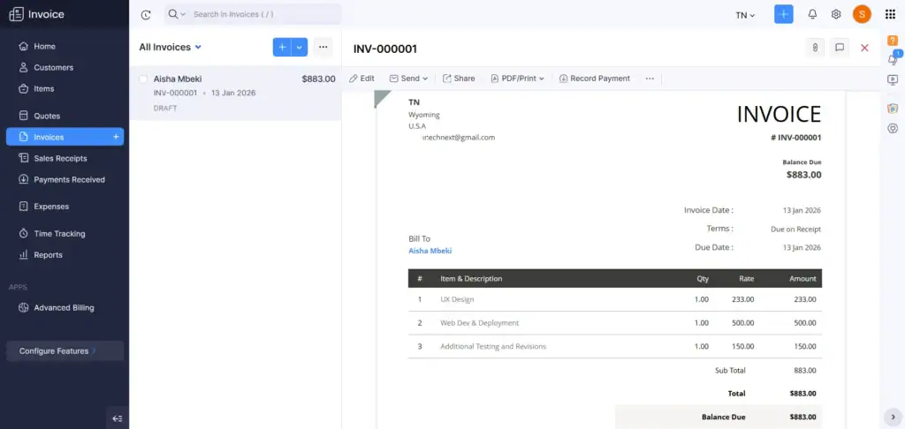This screenshot has width=905, height=429.
Task: Click the Web Dev & Deployment line item
Action: pyautogui.click(x=480, y=323)
